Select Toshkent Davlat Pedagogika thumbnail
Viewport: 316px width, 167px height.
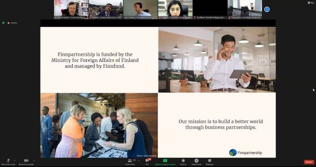pyautogui.click(x=210, y=10)
